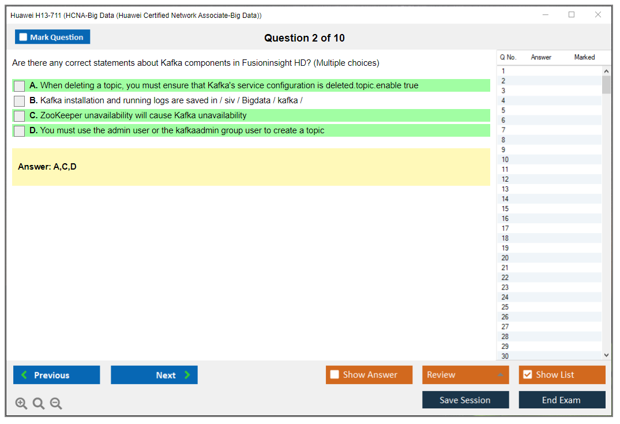Check option D about kafkaadmin group
Screen dimensions: 620x424
[19, 131]
